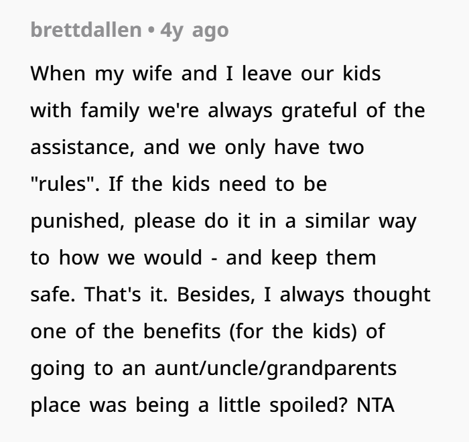Click the word "similar" in the comment
This screenshot has width=469, height=442.
pos(337,221)
